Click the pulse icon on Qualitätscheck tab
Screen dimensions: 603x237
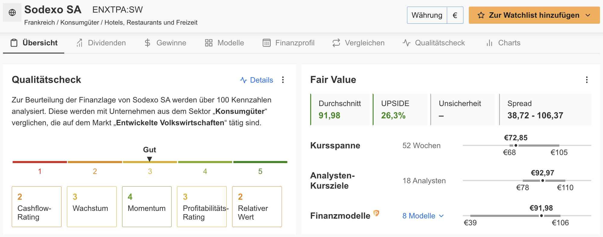[406, 43]
